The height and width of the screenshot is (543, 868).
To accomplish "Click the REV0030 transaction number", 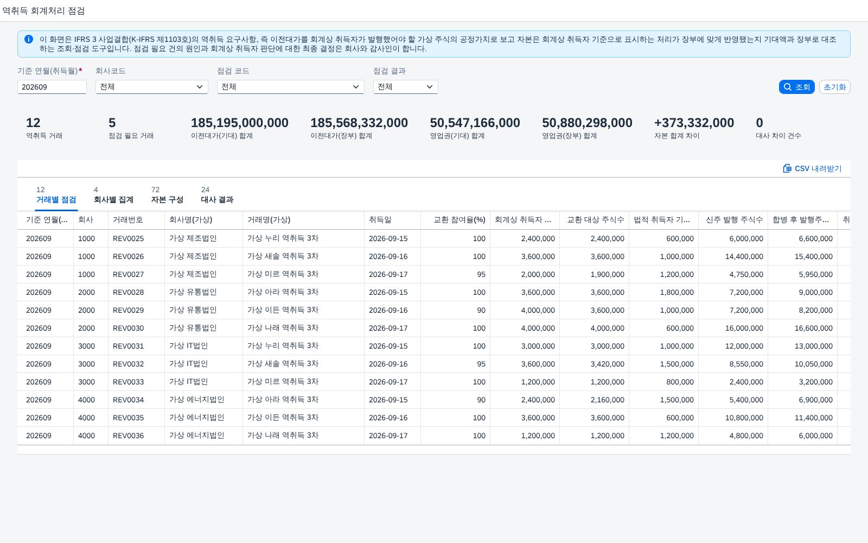I will [x=129, y=328].
